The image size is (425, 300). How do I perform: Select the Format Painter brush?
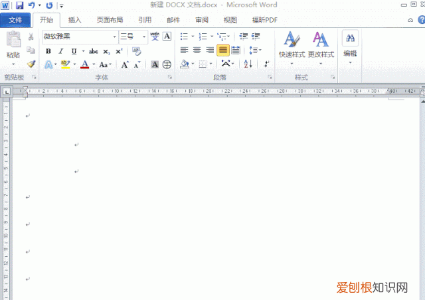(31, 64)
